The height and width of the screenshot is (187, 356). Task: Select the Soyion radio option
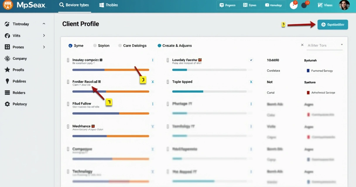point(95,46)
